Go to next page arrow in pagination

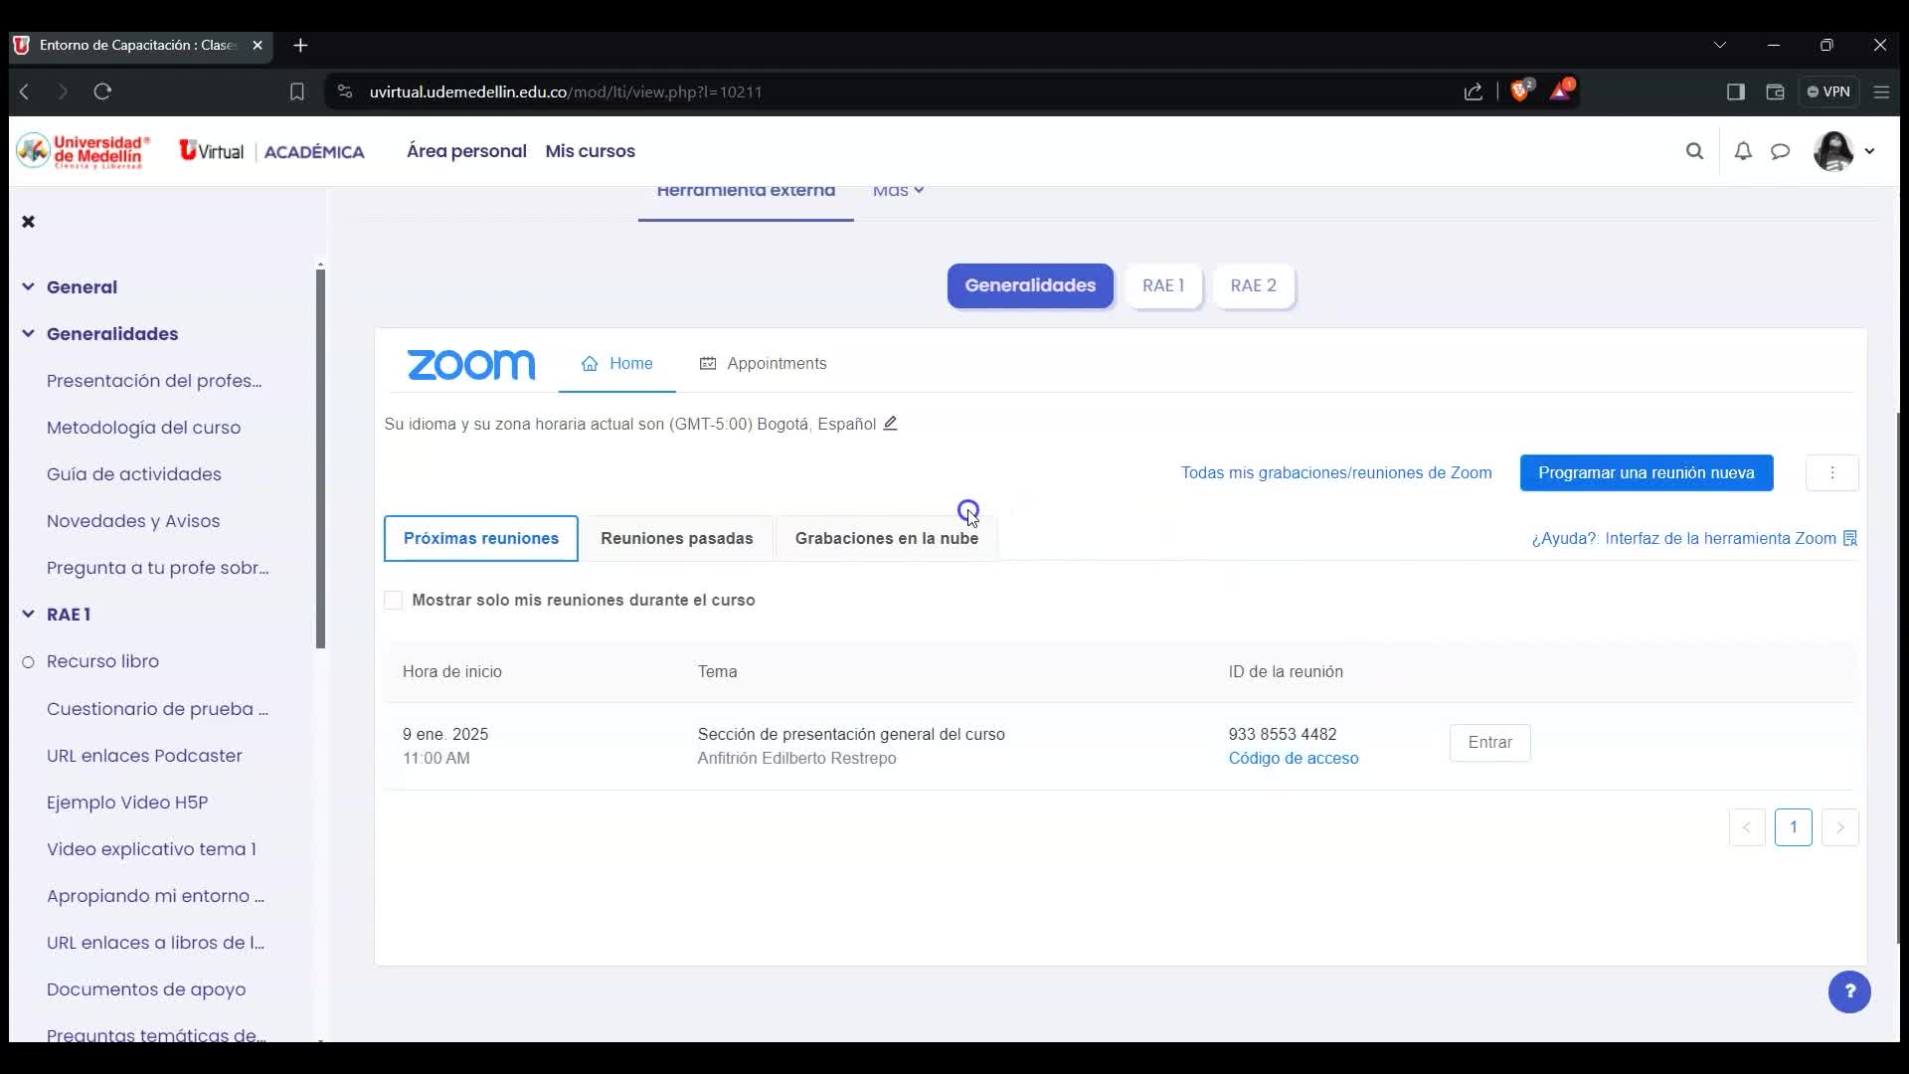point(1840,827)
